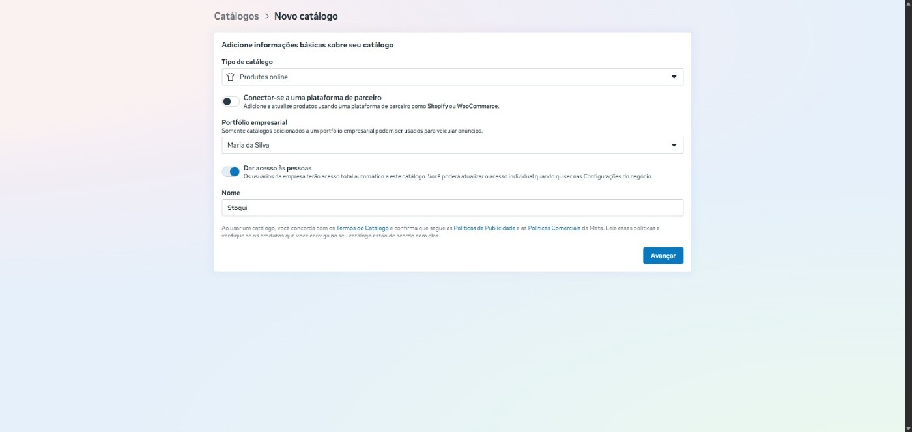Go back to Catálogos via breadcrumb
Image resolution: width=912 pixels, height=432 pixels.
(236, 16)
